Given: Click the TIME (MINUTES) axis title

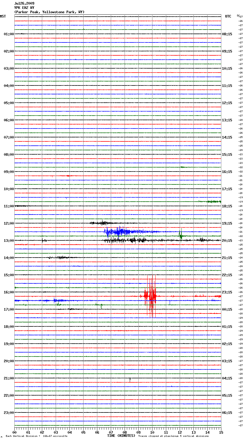Looking at the screenshot, I should pos(121,436).
